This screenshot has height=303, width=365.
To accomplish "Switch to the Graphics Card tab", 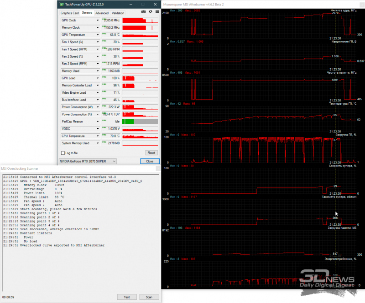I will coord(70,13).
